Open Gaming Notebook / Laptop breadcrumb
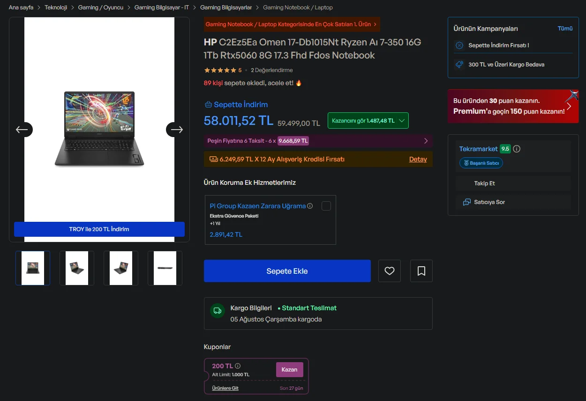Screen dimensions: 586x401 [x=298, y=7]
